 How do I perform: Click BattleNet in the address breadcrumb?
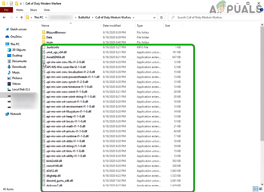tap(84, 17)
